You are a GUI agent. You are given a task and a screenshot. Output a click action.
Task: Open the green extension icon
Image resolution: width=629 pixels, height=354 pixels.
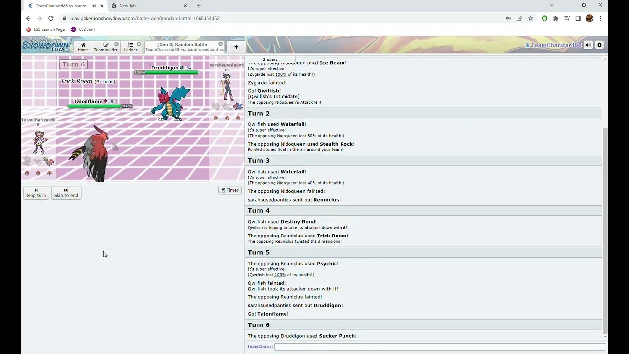[x=544, y=18]
